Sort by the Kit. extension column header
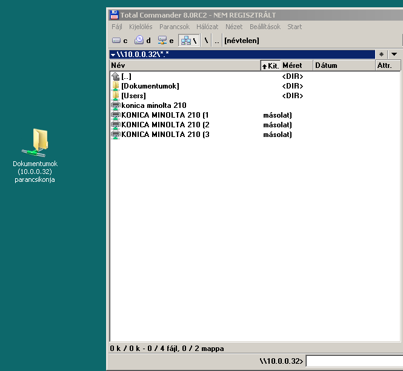The height and width of the screenshot is (371, 403). coord(270,65)
